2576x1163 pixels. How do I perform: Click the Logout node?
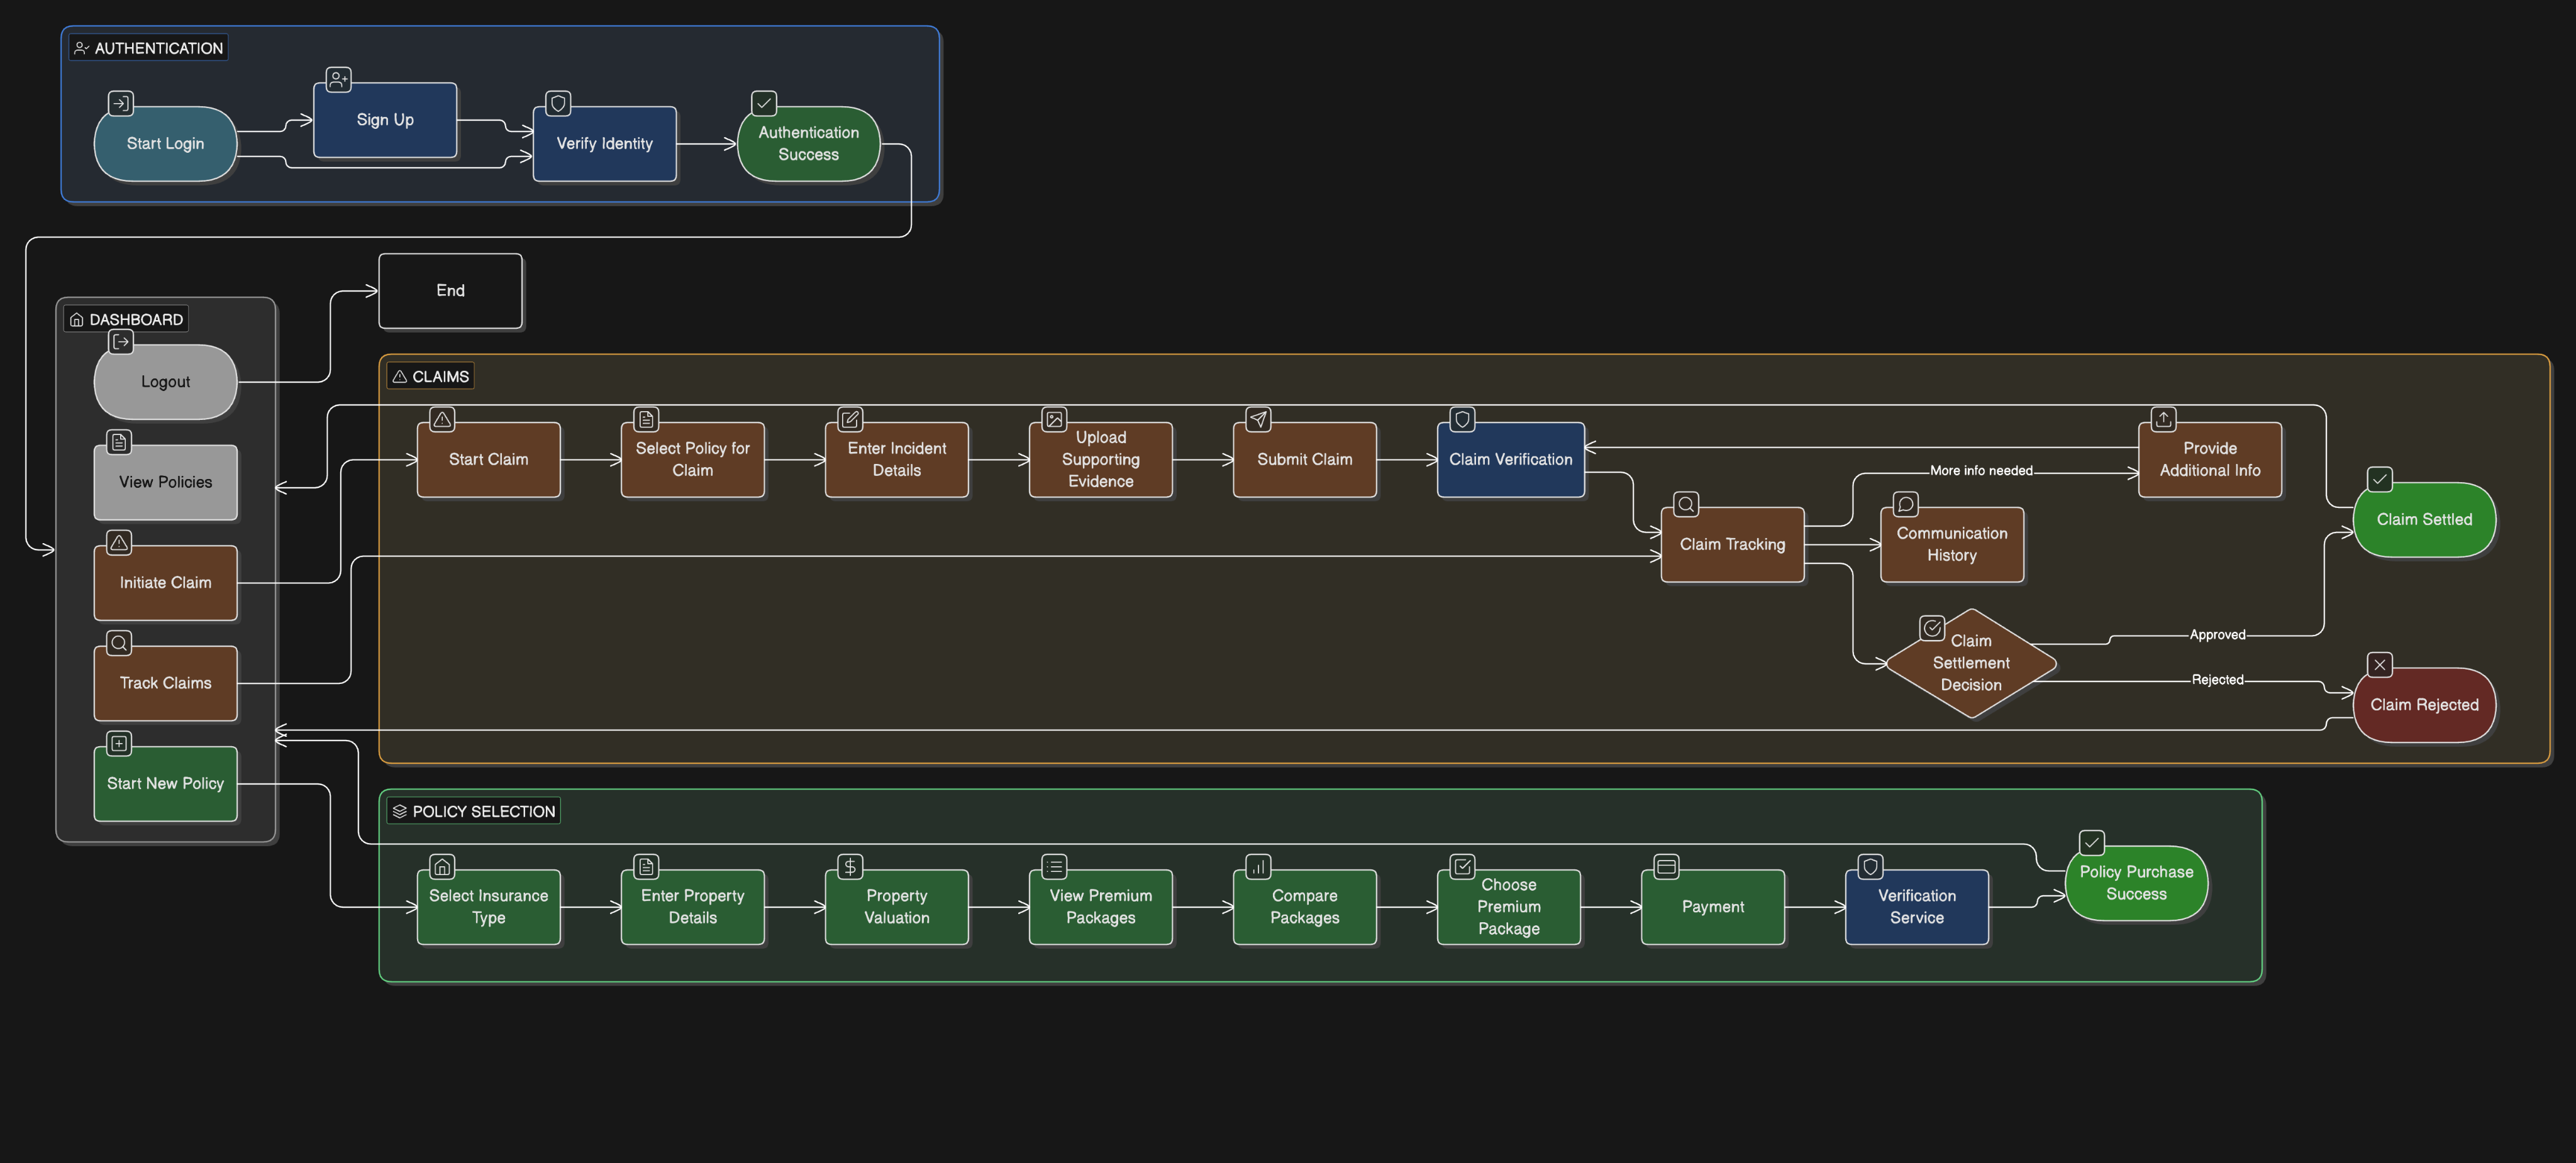point(165,382)
